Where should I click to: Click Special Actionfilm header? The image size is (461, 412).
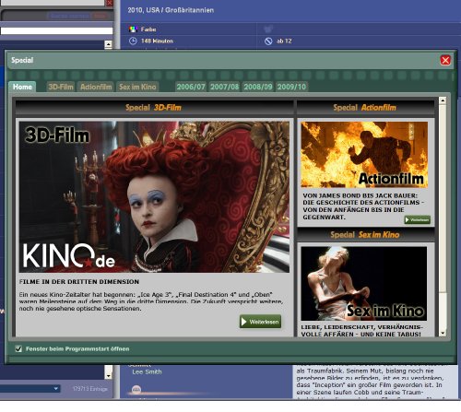(x=365, y=108)
